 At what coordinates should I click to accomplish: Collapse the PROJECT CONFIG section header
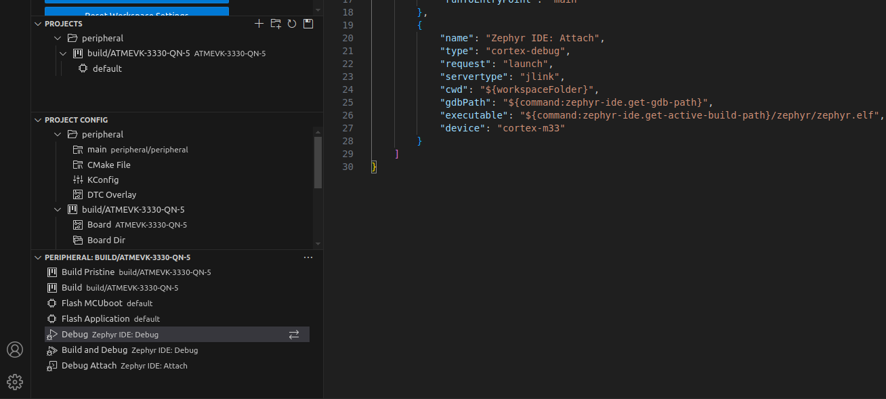click(38, 120)
